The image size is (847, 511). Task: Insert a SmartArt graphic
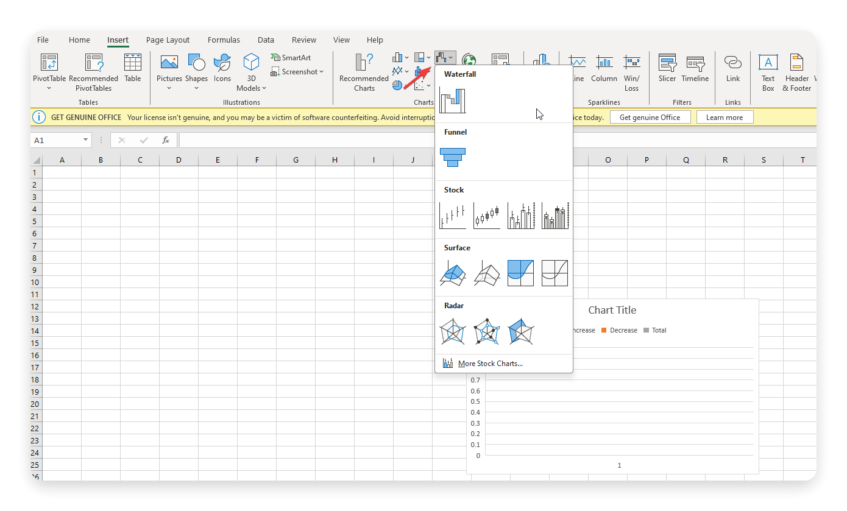tap(291, 57)
